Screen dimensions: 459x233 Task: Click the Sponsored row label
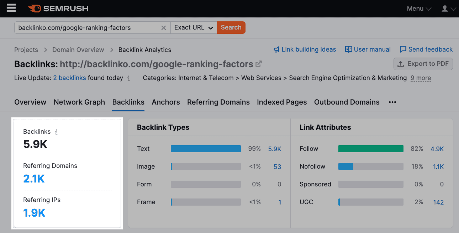click(x=315, y=184)
